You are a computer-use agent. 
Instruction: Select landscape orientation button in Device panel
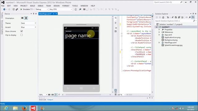[22, 18]
